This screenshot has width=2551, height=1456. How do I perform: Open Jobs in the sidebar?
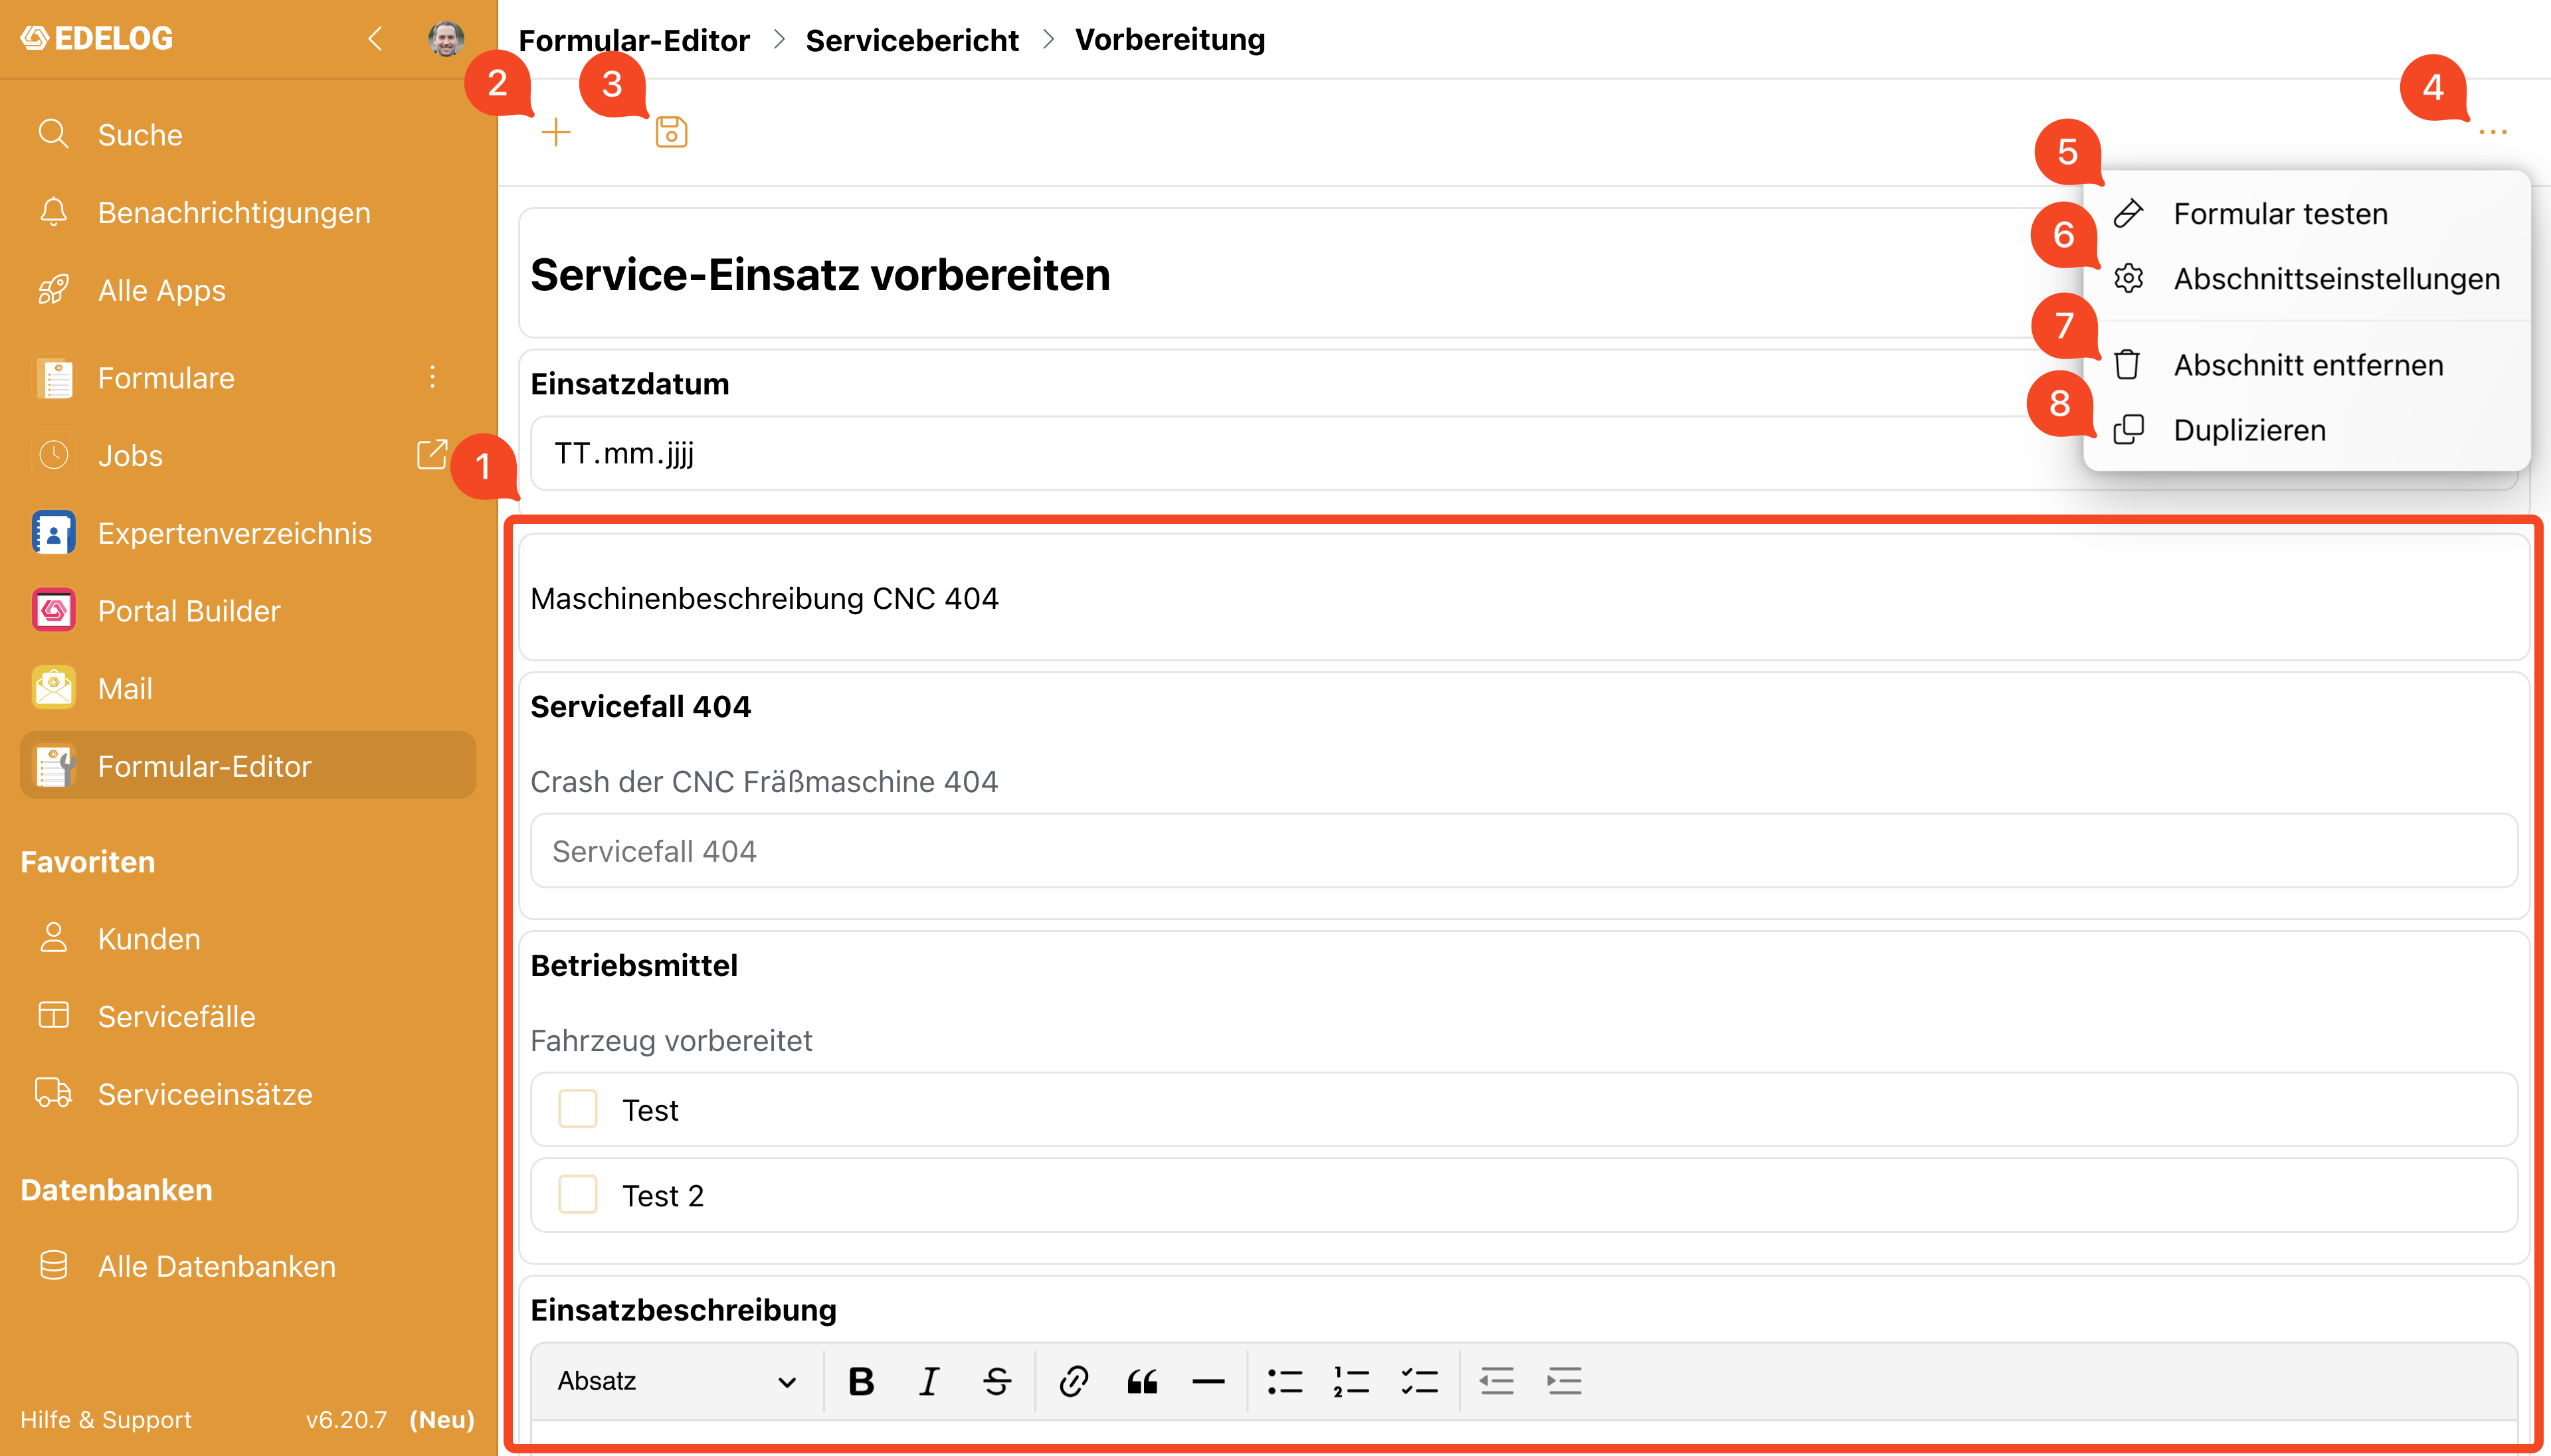click(x=130, y=455)
